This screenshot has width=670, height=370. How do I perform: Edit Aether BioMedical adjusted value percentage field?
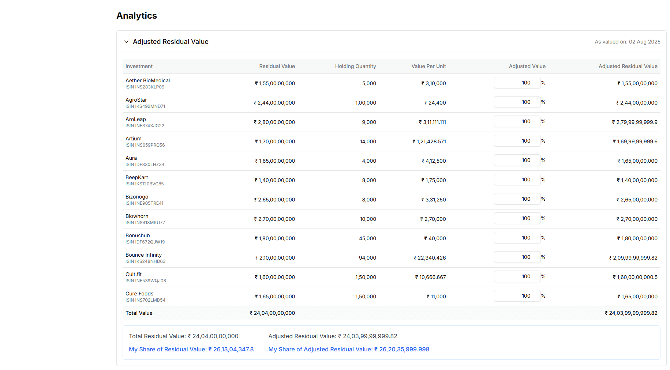[517, 83]
